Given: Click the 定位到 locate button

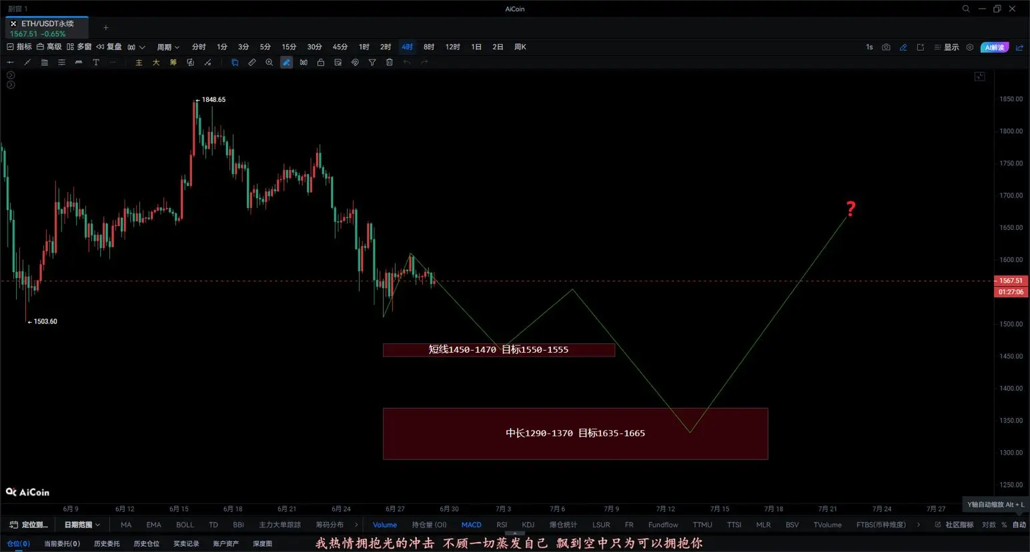Looking at the screenshot, I should (x=29, y=525).
